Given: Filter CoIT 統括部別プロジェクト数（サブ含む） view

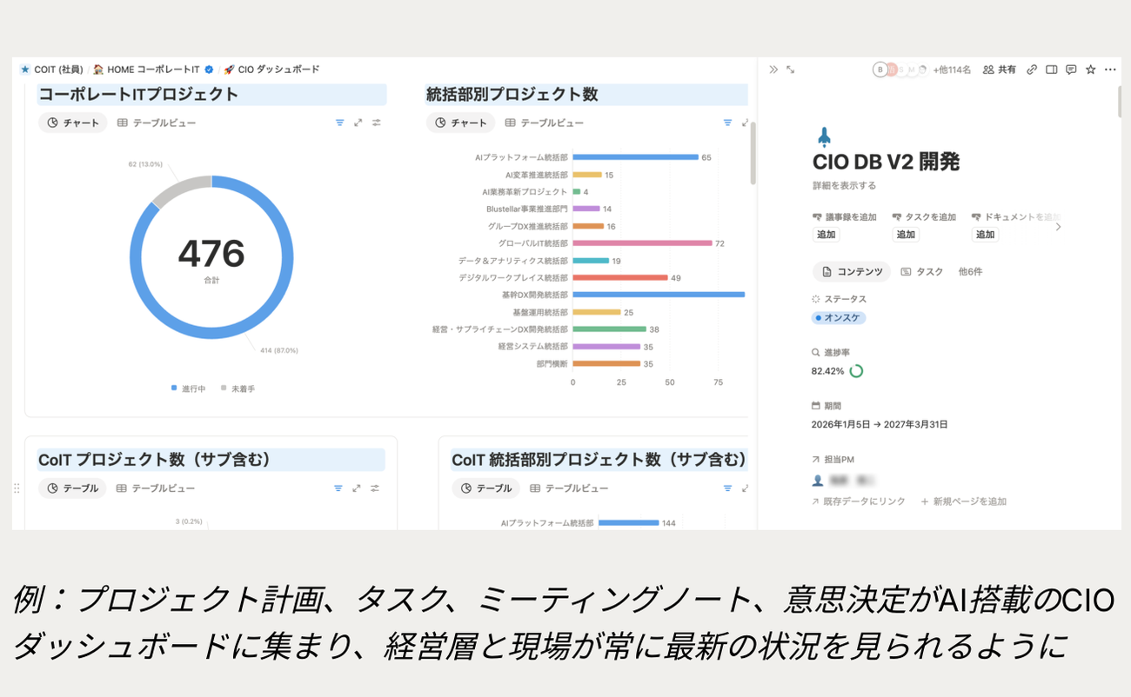Looking at the screenshot, I should (727, 488).
